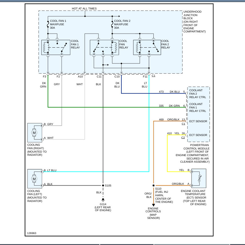Click circuit number 469
The image size is (245, 245).
(x=161, y=120)
